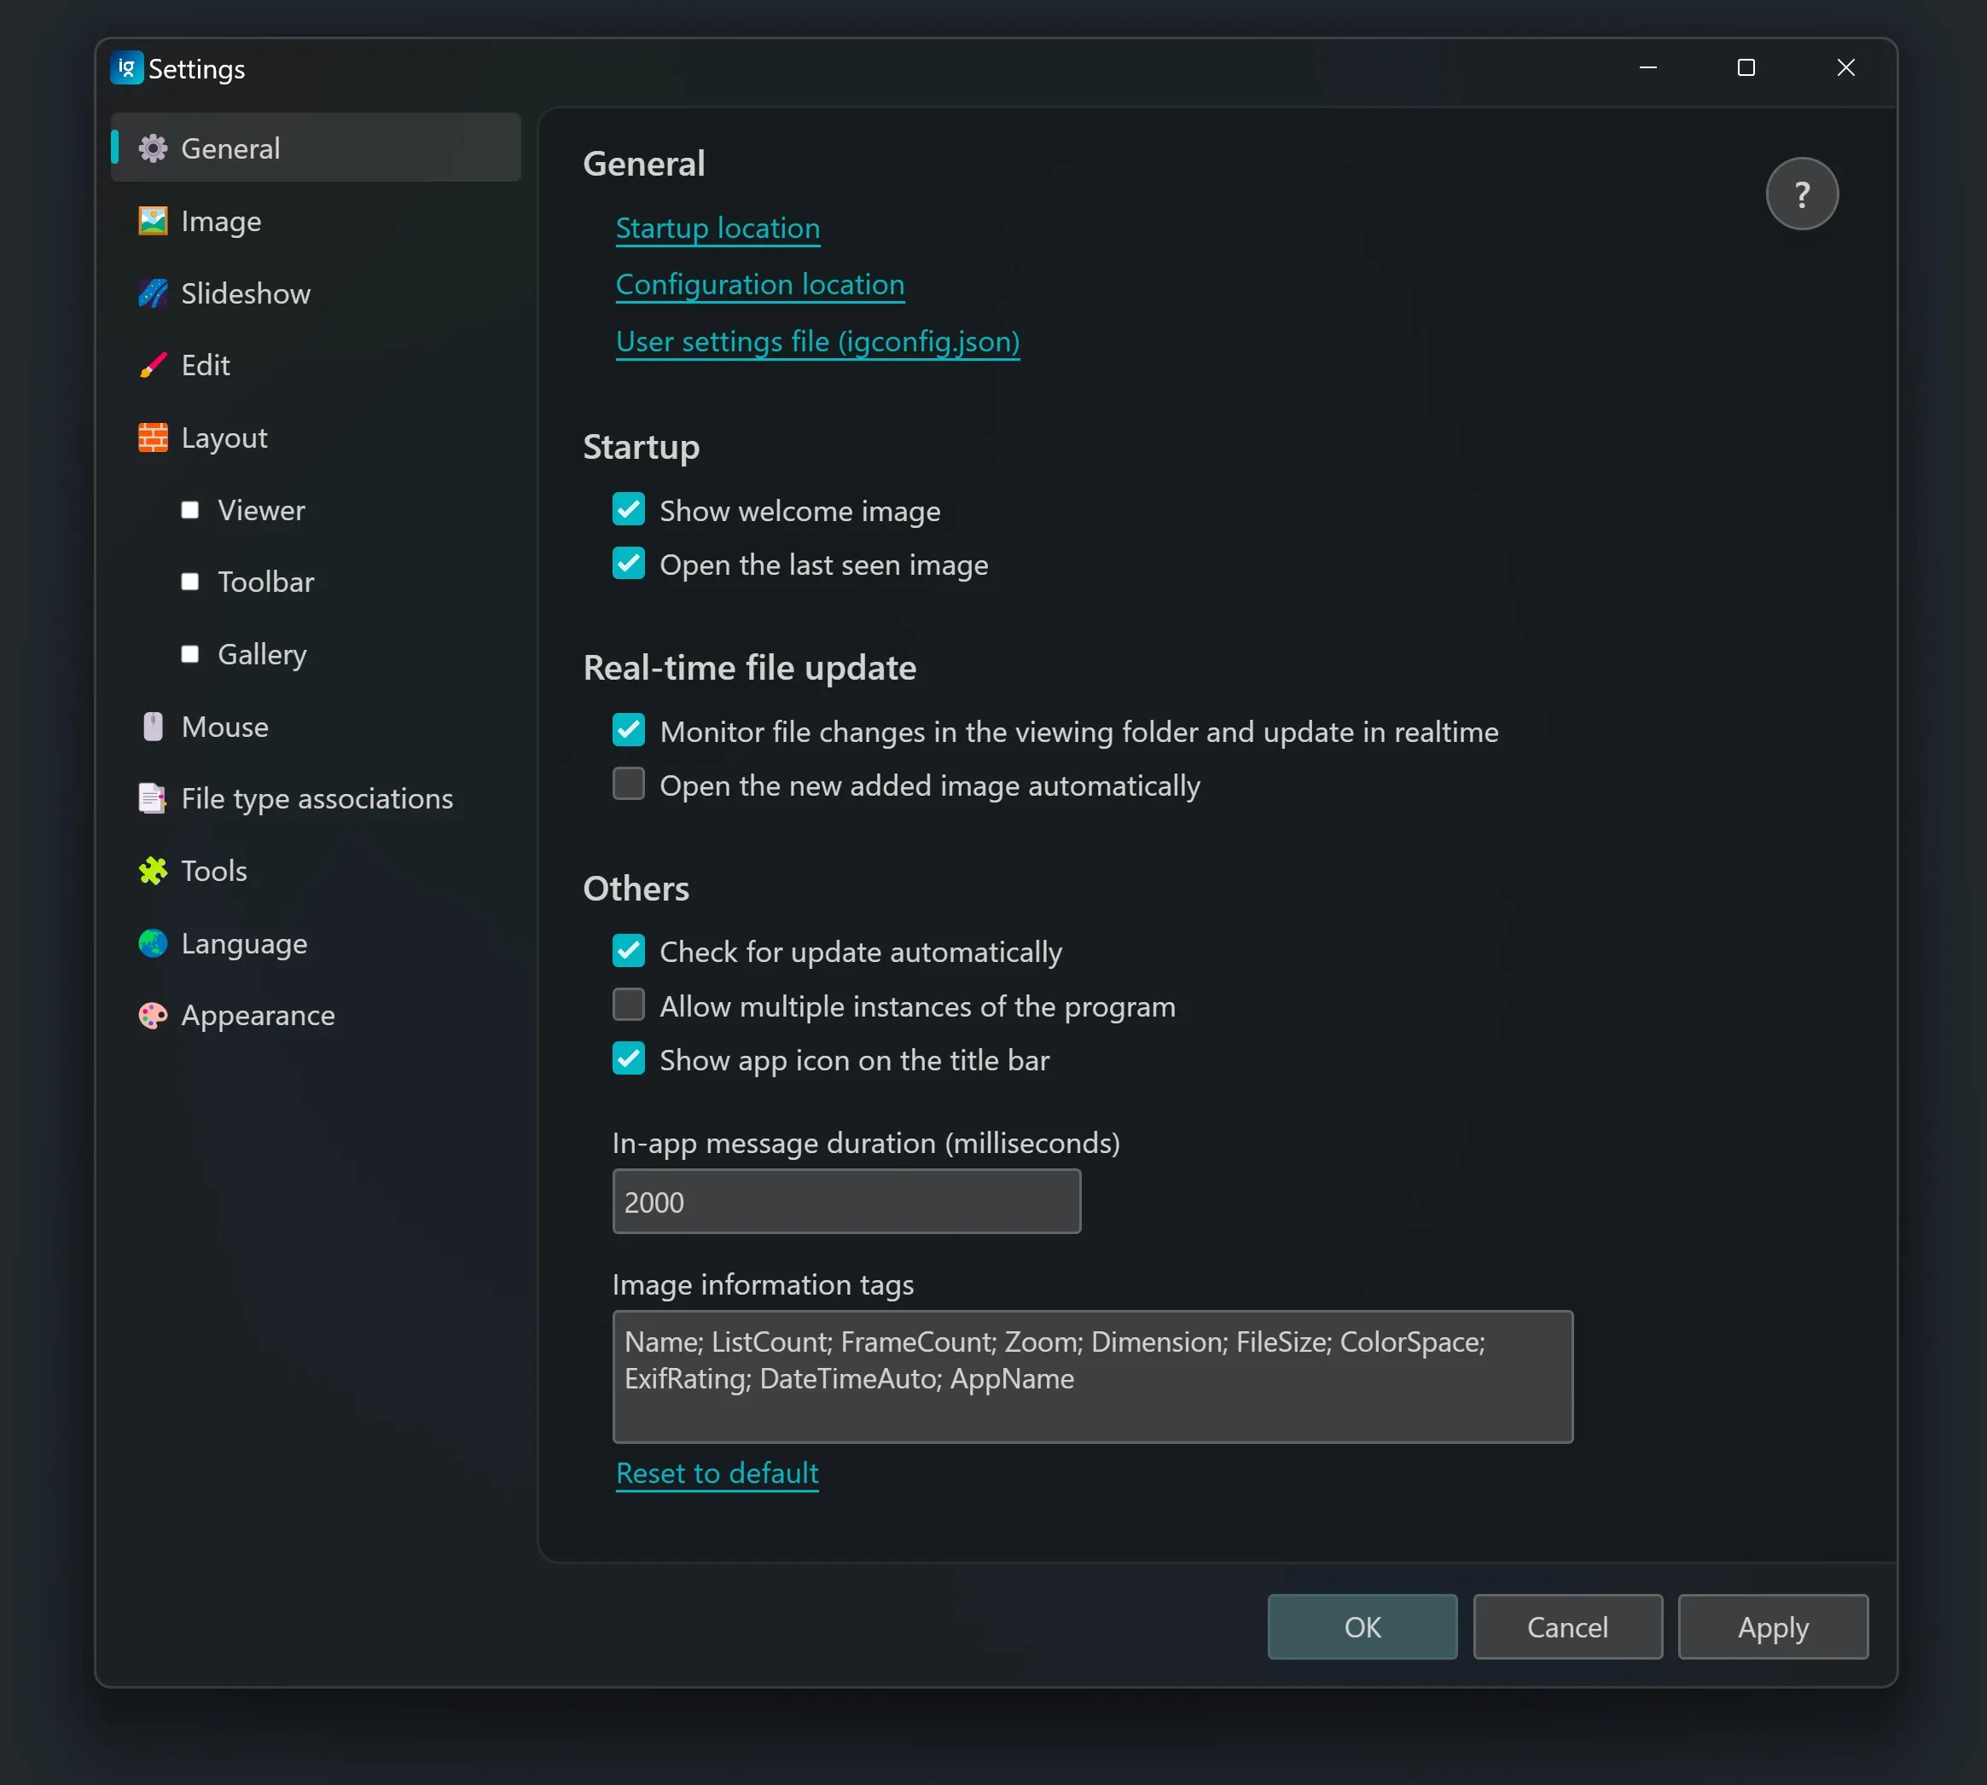Click the ImageGlass app icon in title bar

pyautogui.click(x=126, y=67)
